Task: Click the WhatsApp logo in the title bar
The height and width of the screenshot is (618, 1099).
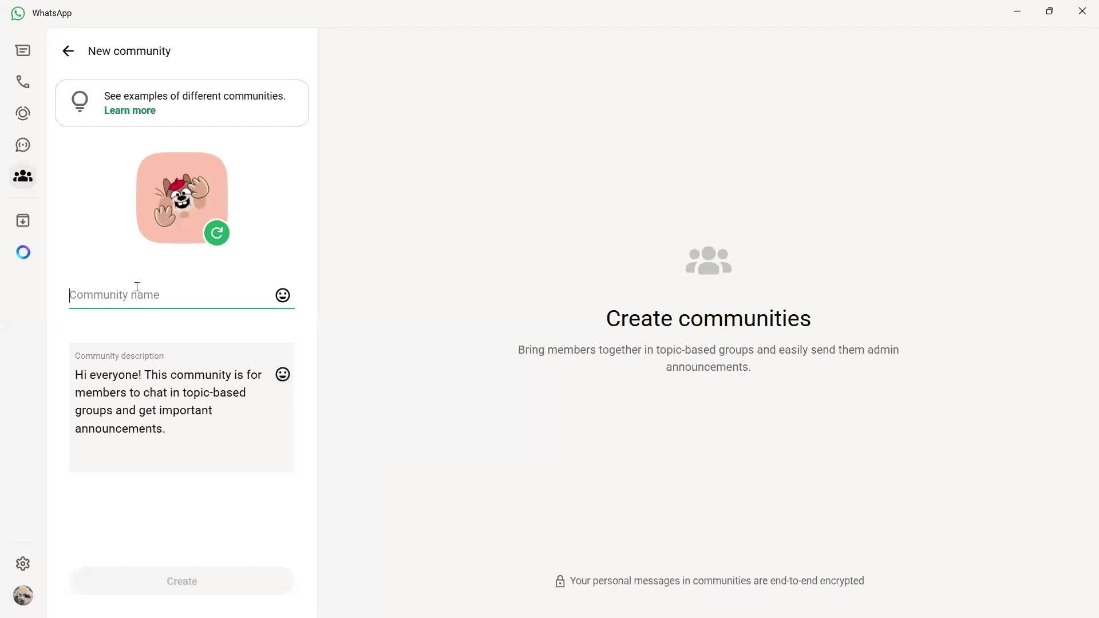Action: pos(17,13)
